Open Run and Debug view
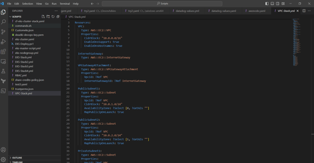 point(4,42)
